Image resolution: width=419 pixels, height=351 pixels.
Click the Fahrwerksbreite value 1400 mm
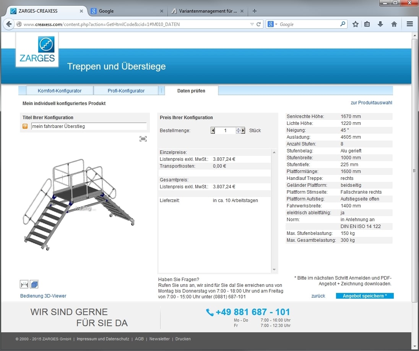(x=351, y=206)
